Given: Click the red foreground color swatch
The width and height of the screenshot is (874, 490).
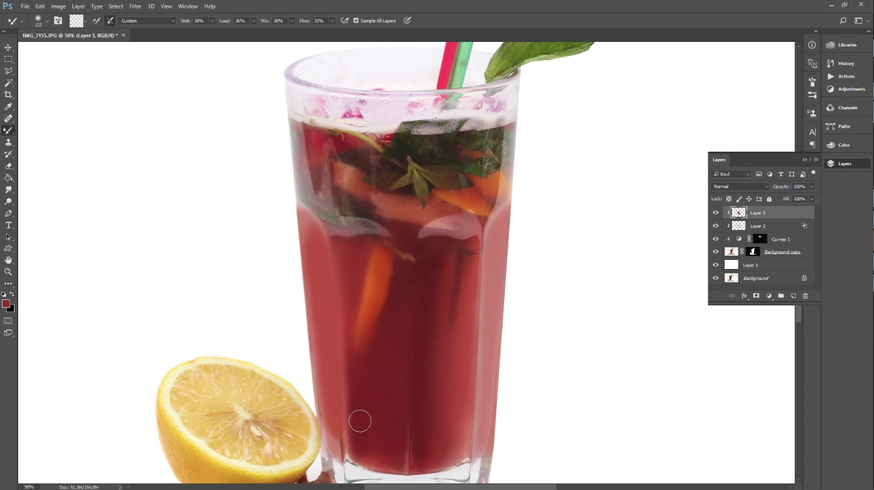Looking at the screenshot, I should pyautogui.click(x=5, y=304).
